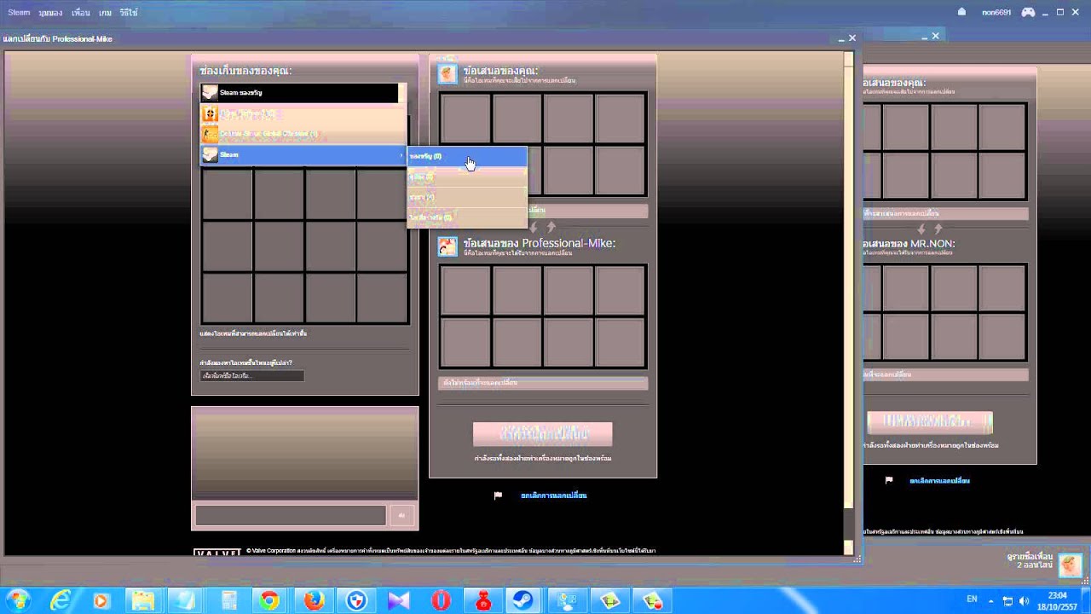Launch Internet Explorer from the taskbar
The image size is (1091, 614).
point(60,600)
